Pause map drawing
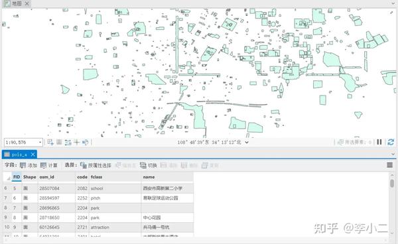The height and width of the screenshot is (244, 398). point(379,142)
